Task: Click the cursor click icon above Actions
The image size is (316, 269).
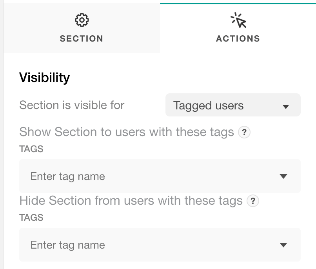Action: 238,20
